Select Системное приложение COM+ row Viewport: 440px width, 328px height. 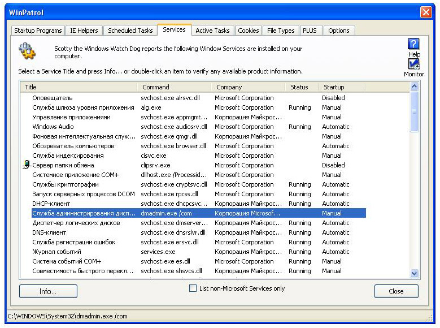pyautogui.click(x=199, y=175)
